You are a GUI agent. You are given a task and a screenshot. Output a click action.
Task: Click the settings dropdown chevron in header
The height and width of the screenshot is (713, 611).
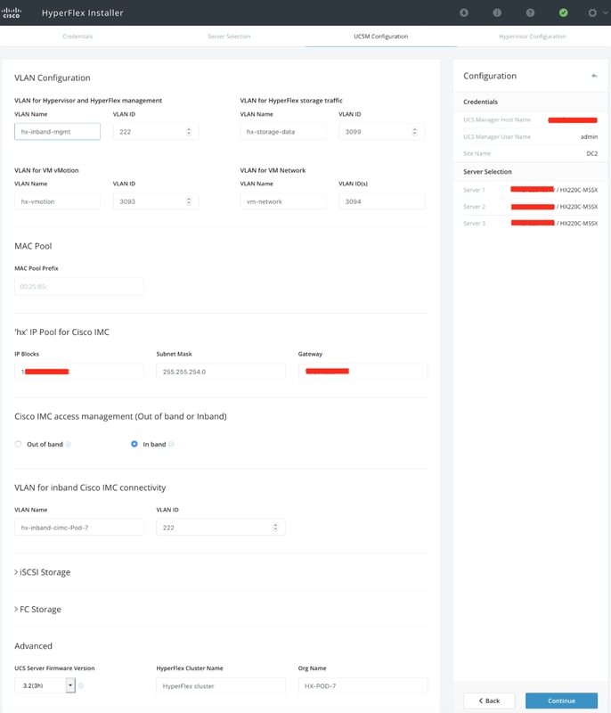click(605, 12)
